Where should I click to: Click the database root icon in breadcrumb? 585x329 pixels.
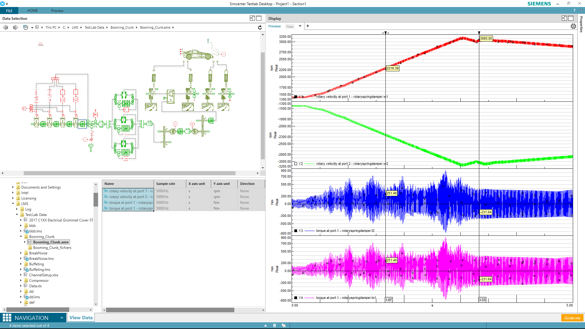point(37,27)
